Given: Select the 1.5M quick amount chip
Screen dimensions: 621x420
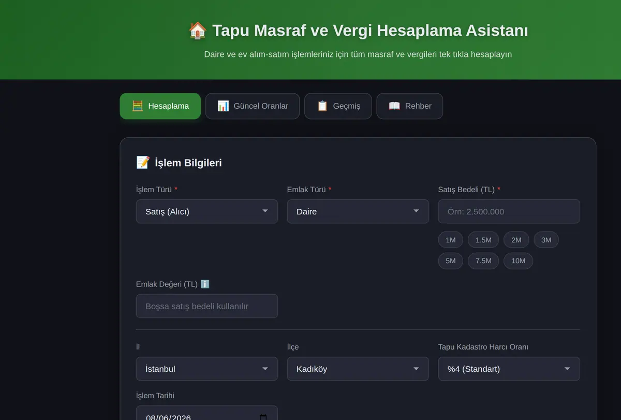Looking at the screenshot, I should coord(483,240).
